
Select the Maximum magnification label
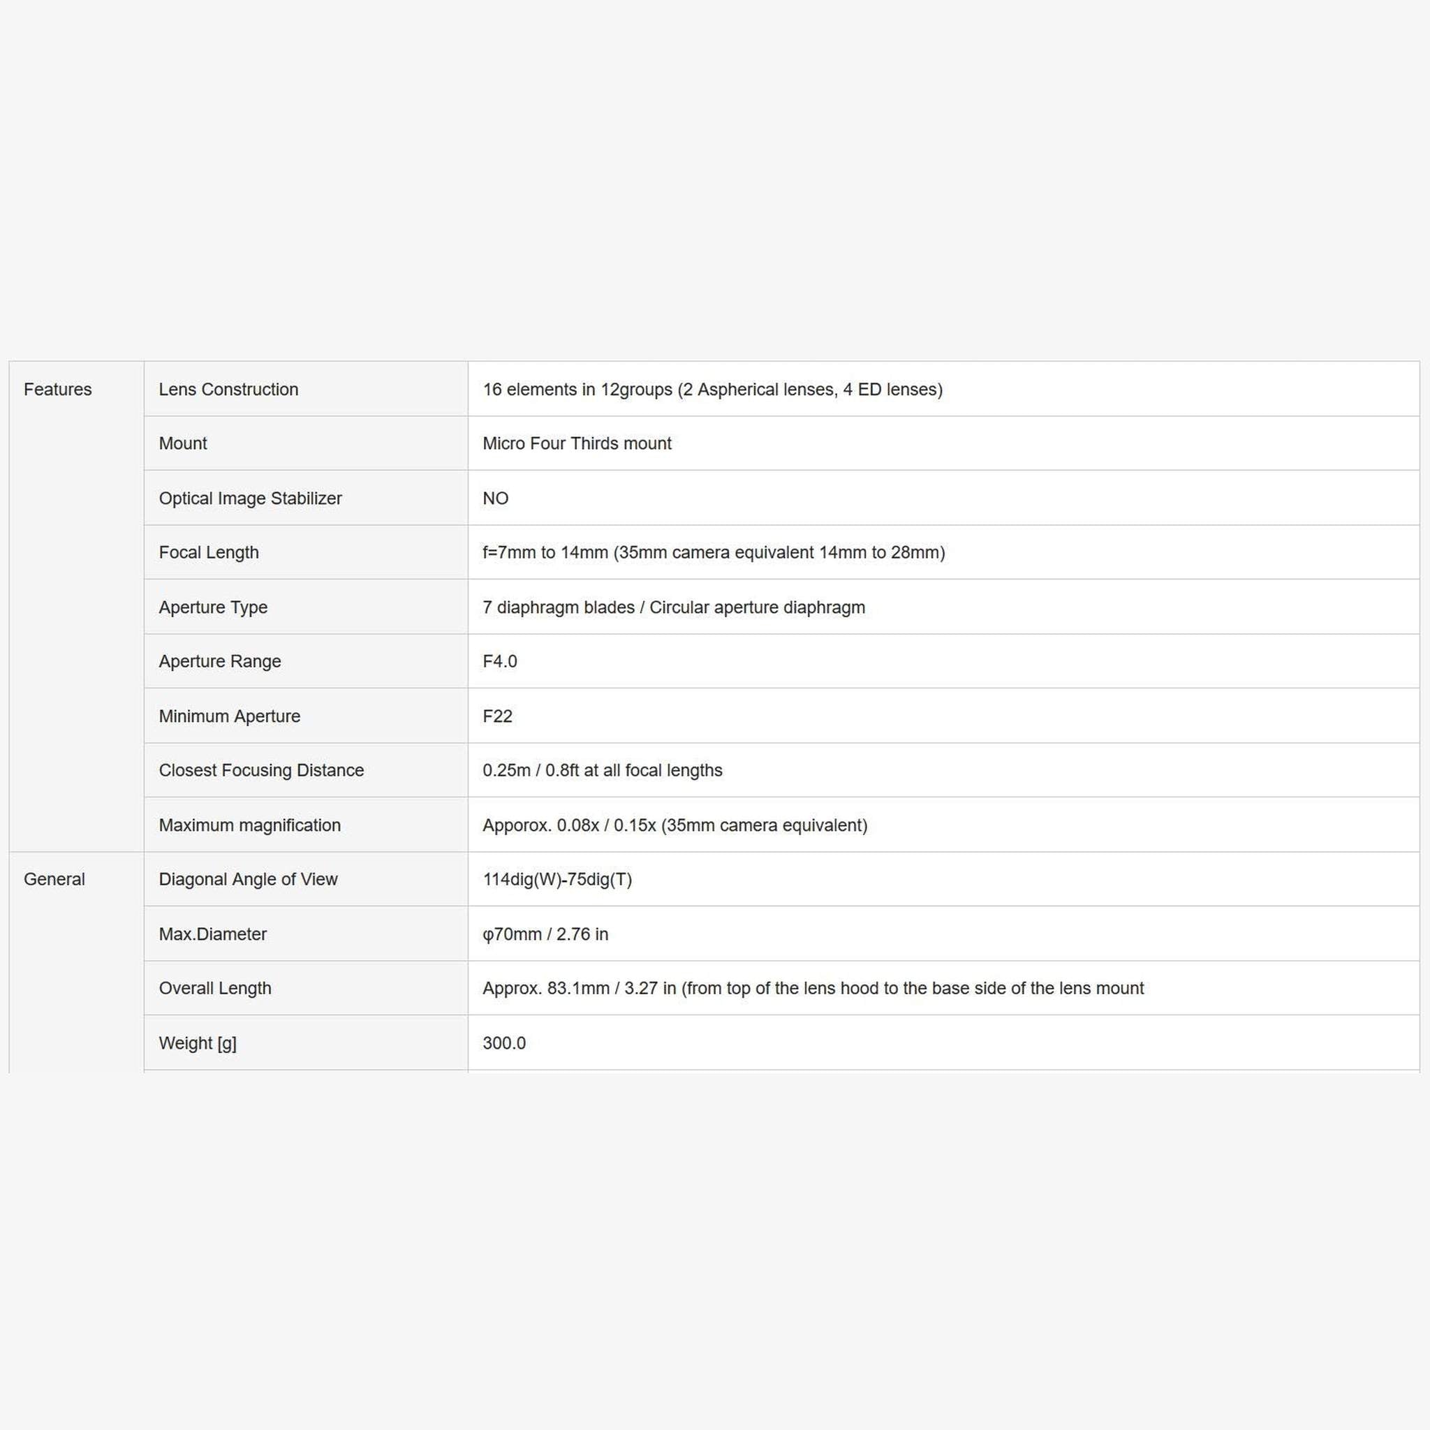249,825
